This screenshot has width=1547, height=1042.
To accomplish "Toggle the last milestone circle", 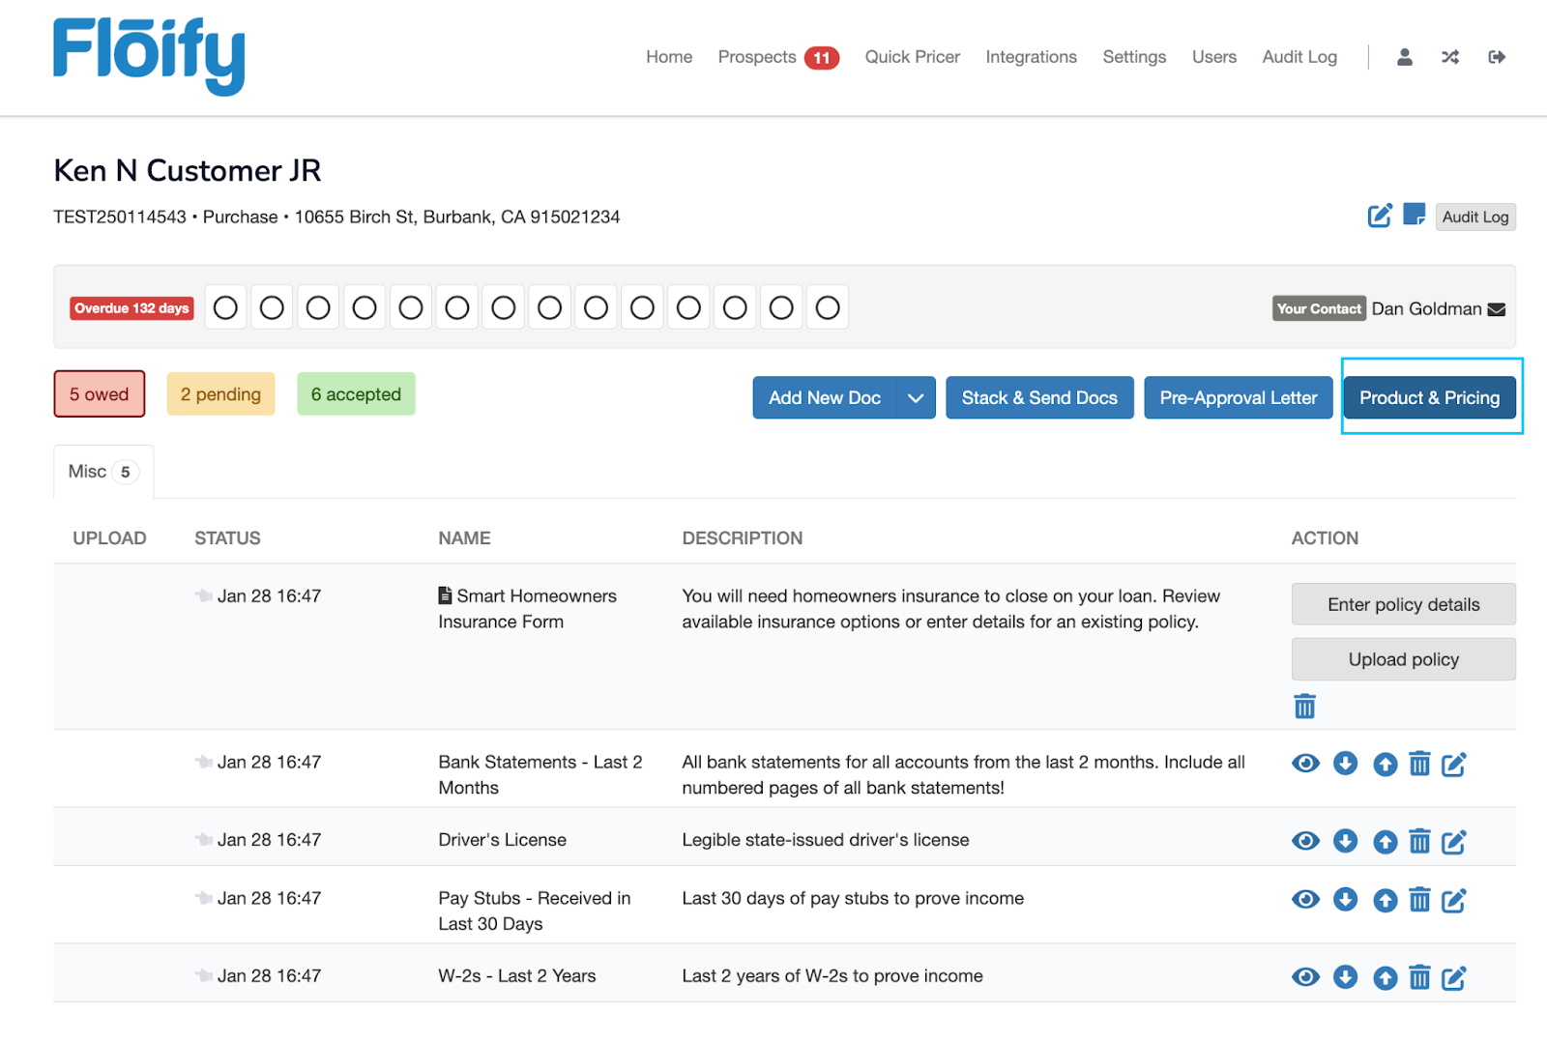I will point(827,307).
